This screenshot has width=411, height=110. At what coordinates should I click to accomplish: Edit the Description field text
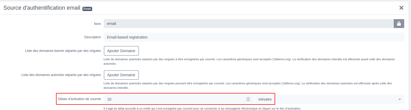254,37
